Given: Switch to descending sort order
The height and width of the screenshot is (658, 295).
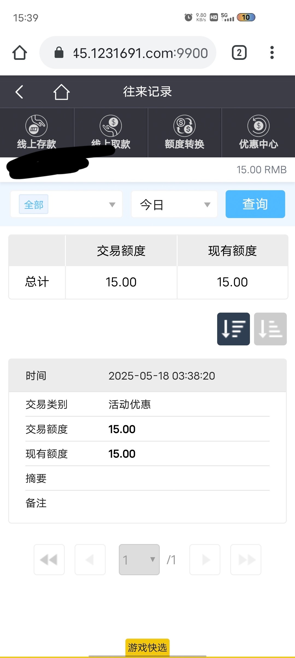Looking at the screenshot, I should (x=233, y=329).
